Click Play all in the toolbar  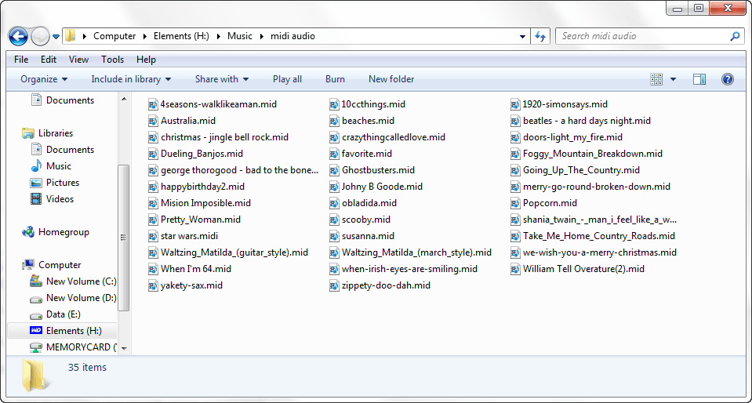(287, 79)
